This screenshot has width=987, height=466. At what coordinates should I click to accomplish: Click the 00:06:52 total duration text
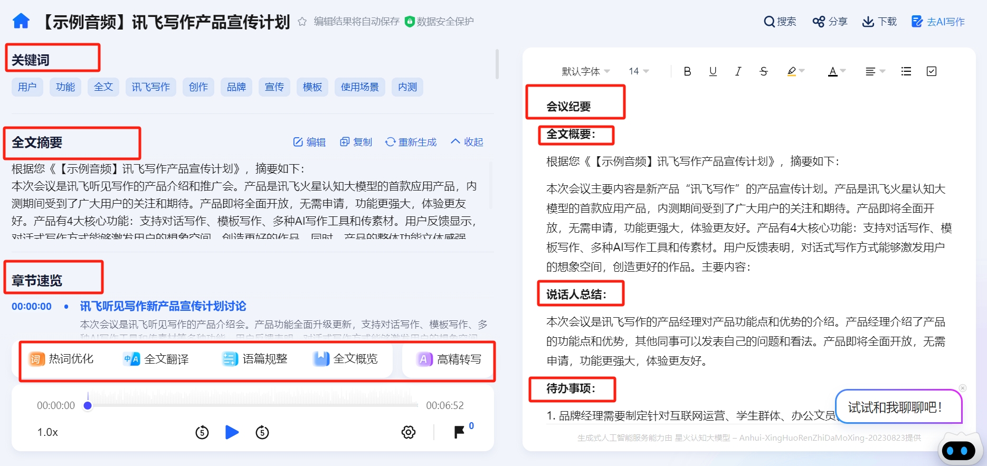pyautogui.click(x=445, y=405)
